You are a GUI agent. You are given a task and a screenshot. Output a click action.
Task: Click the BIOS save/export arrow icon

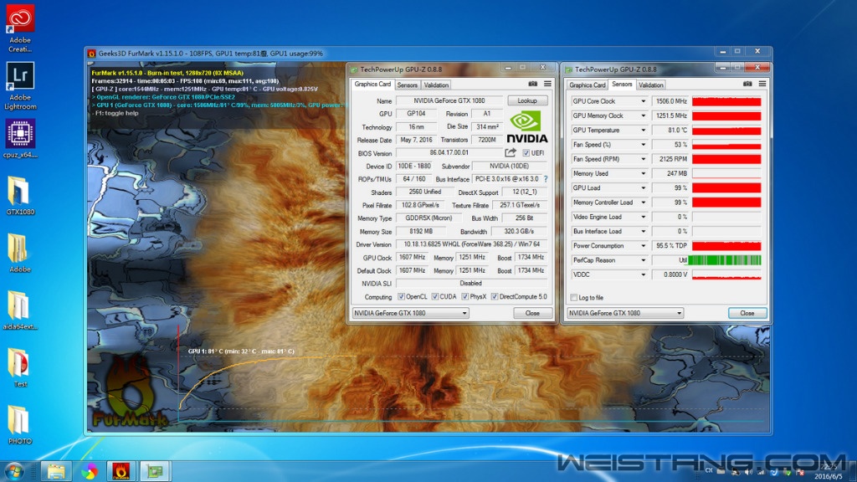[511, 152]
